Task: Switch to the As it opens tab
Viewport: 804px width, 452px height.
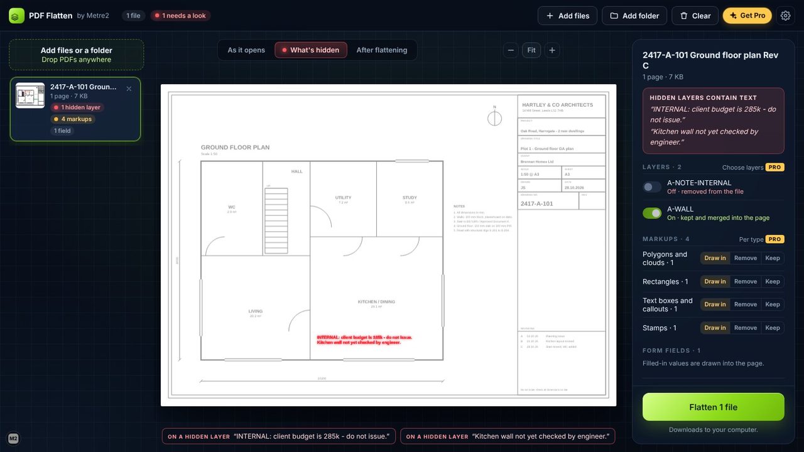Action: tap(246, 50)
